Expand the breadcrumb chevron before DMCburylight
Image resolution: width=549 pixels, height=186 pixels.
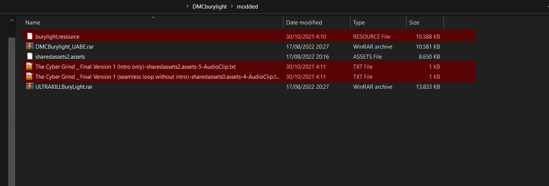click(187, 6)
